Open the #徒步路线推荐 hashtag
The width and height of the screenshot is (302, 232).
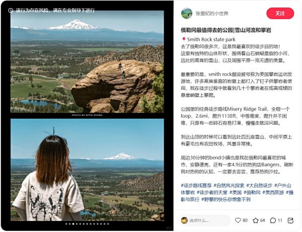[196, 186]
